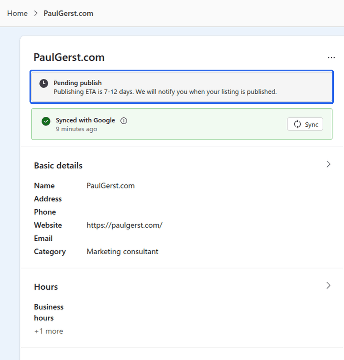Click the Name field label
This screenshot has height=360, width=344.
pyautogui.click(x=45, y=186)
